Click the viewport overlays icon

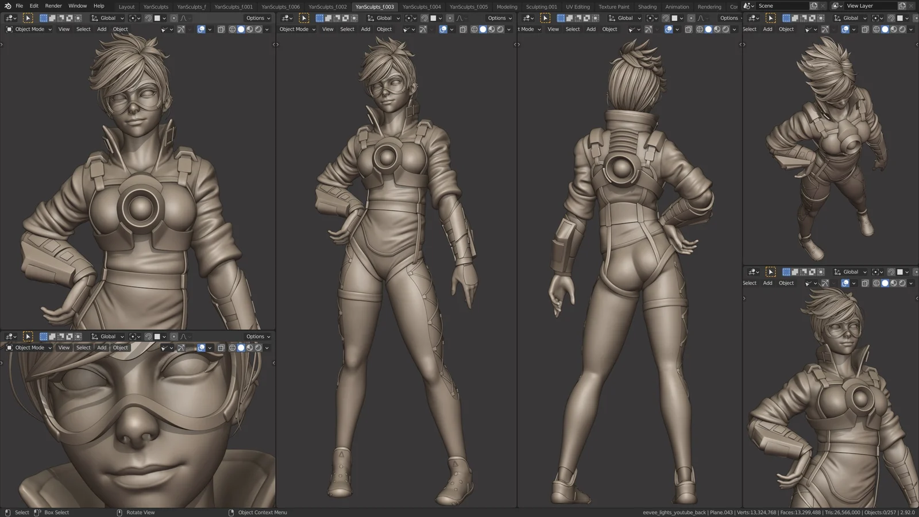202,29
